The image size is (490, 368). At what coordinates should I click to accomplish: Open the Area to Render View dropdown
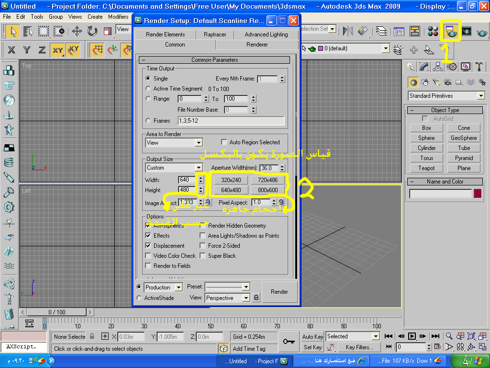[x=174, y=143]
